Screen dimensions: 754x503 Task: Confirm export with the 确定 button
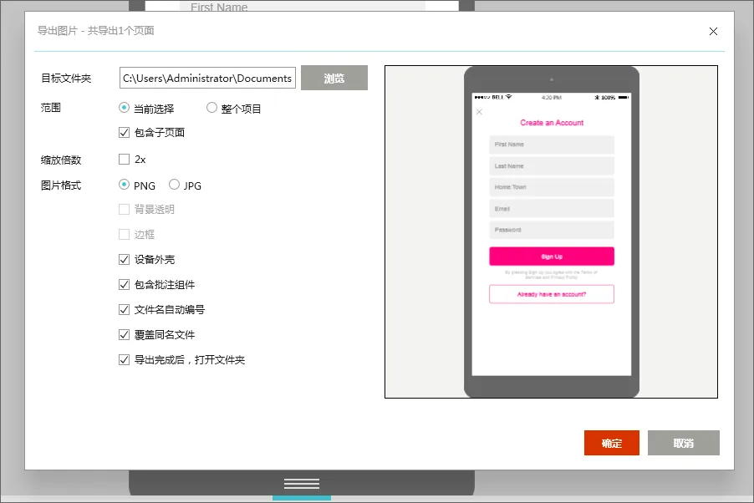click(612, 443)
